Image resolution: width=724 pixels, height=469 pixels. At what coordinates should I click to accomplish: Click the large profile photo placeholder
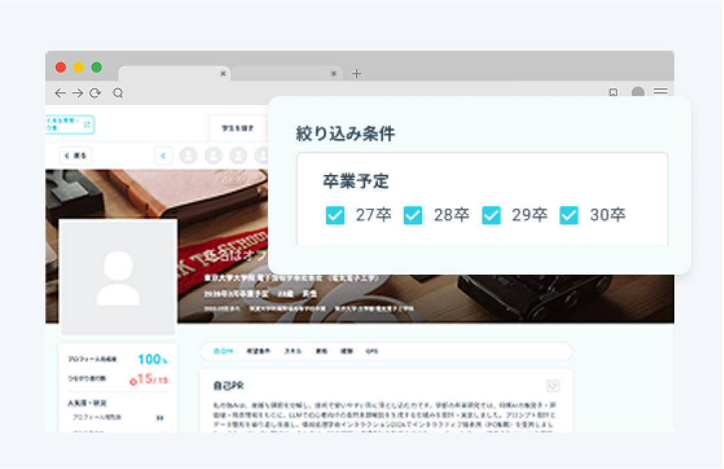click(118, 277)
